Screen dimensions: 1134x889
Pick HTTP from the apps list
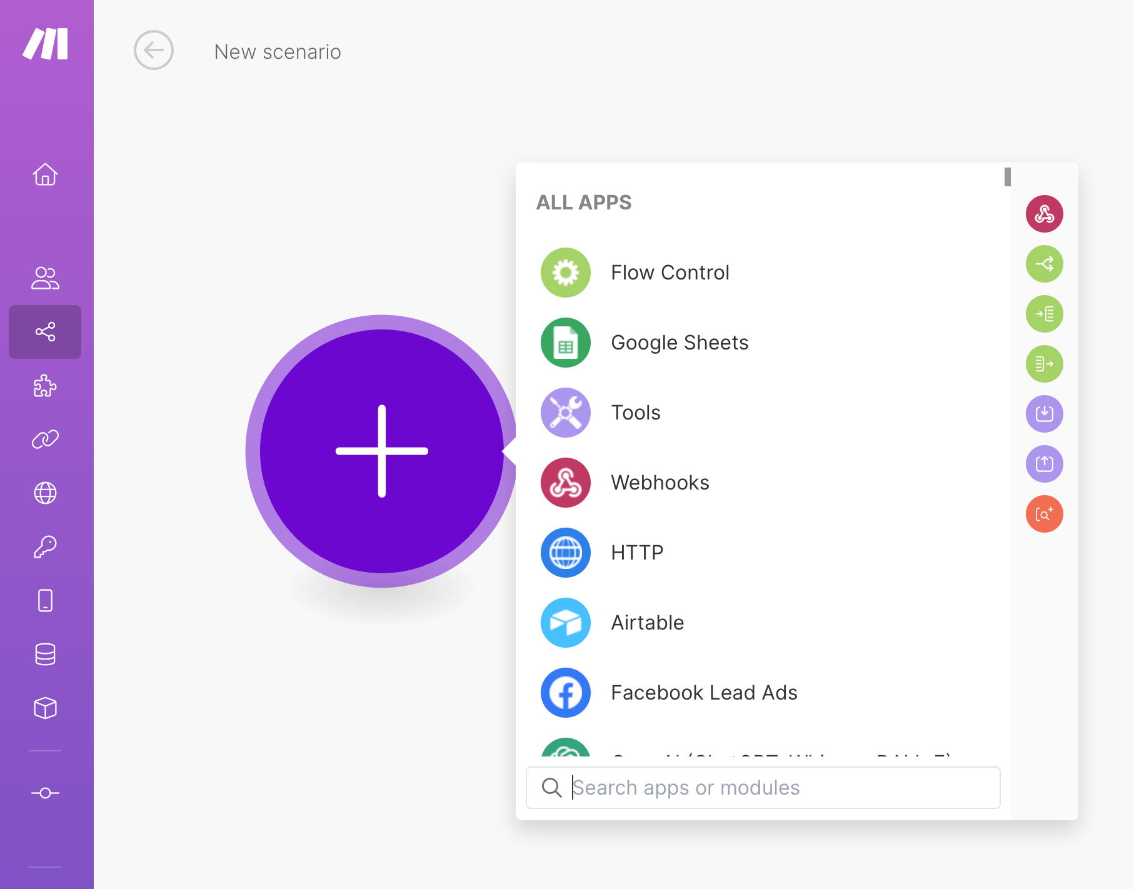click(x=636, y=553)
